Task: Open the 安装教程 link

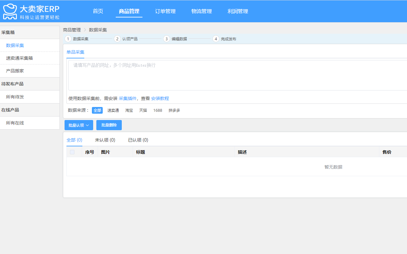Action: click(160, 98)
